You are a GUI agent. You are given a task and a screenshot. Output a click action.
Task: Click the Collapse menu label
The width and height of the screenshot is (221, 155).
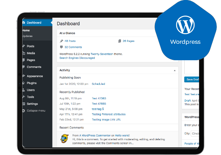point(36,111)
